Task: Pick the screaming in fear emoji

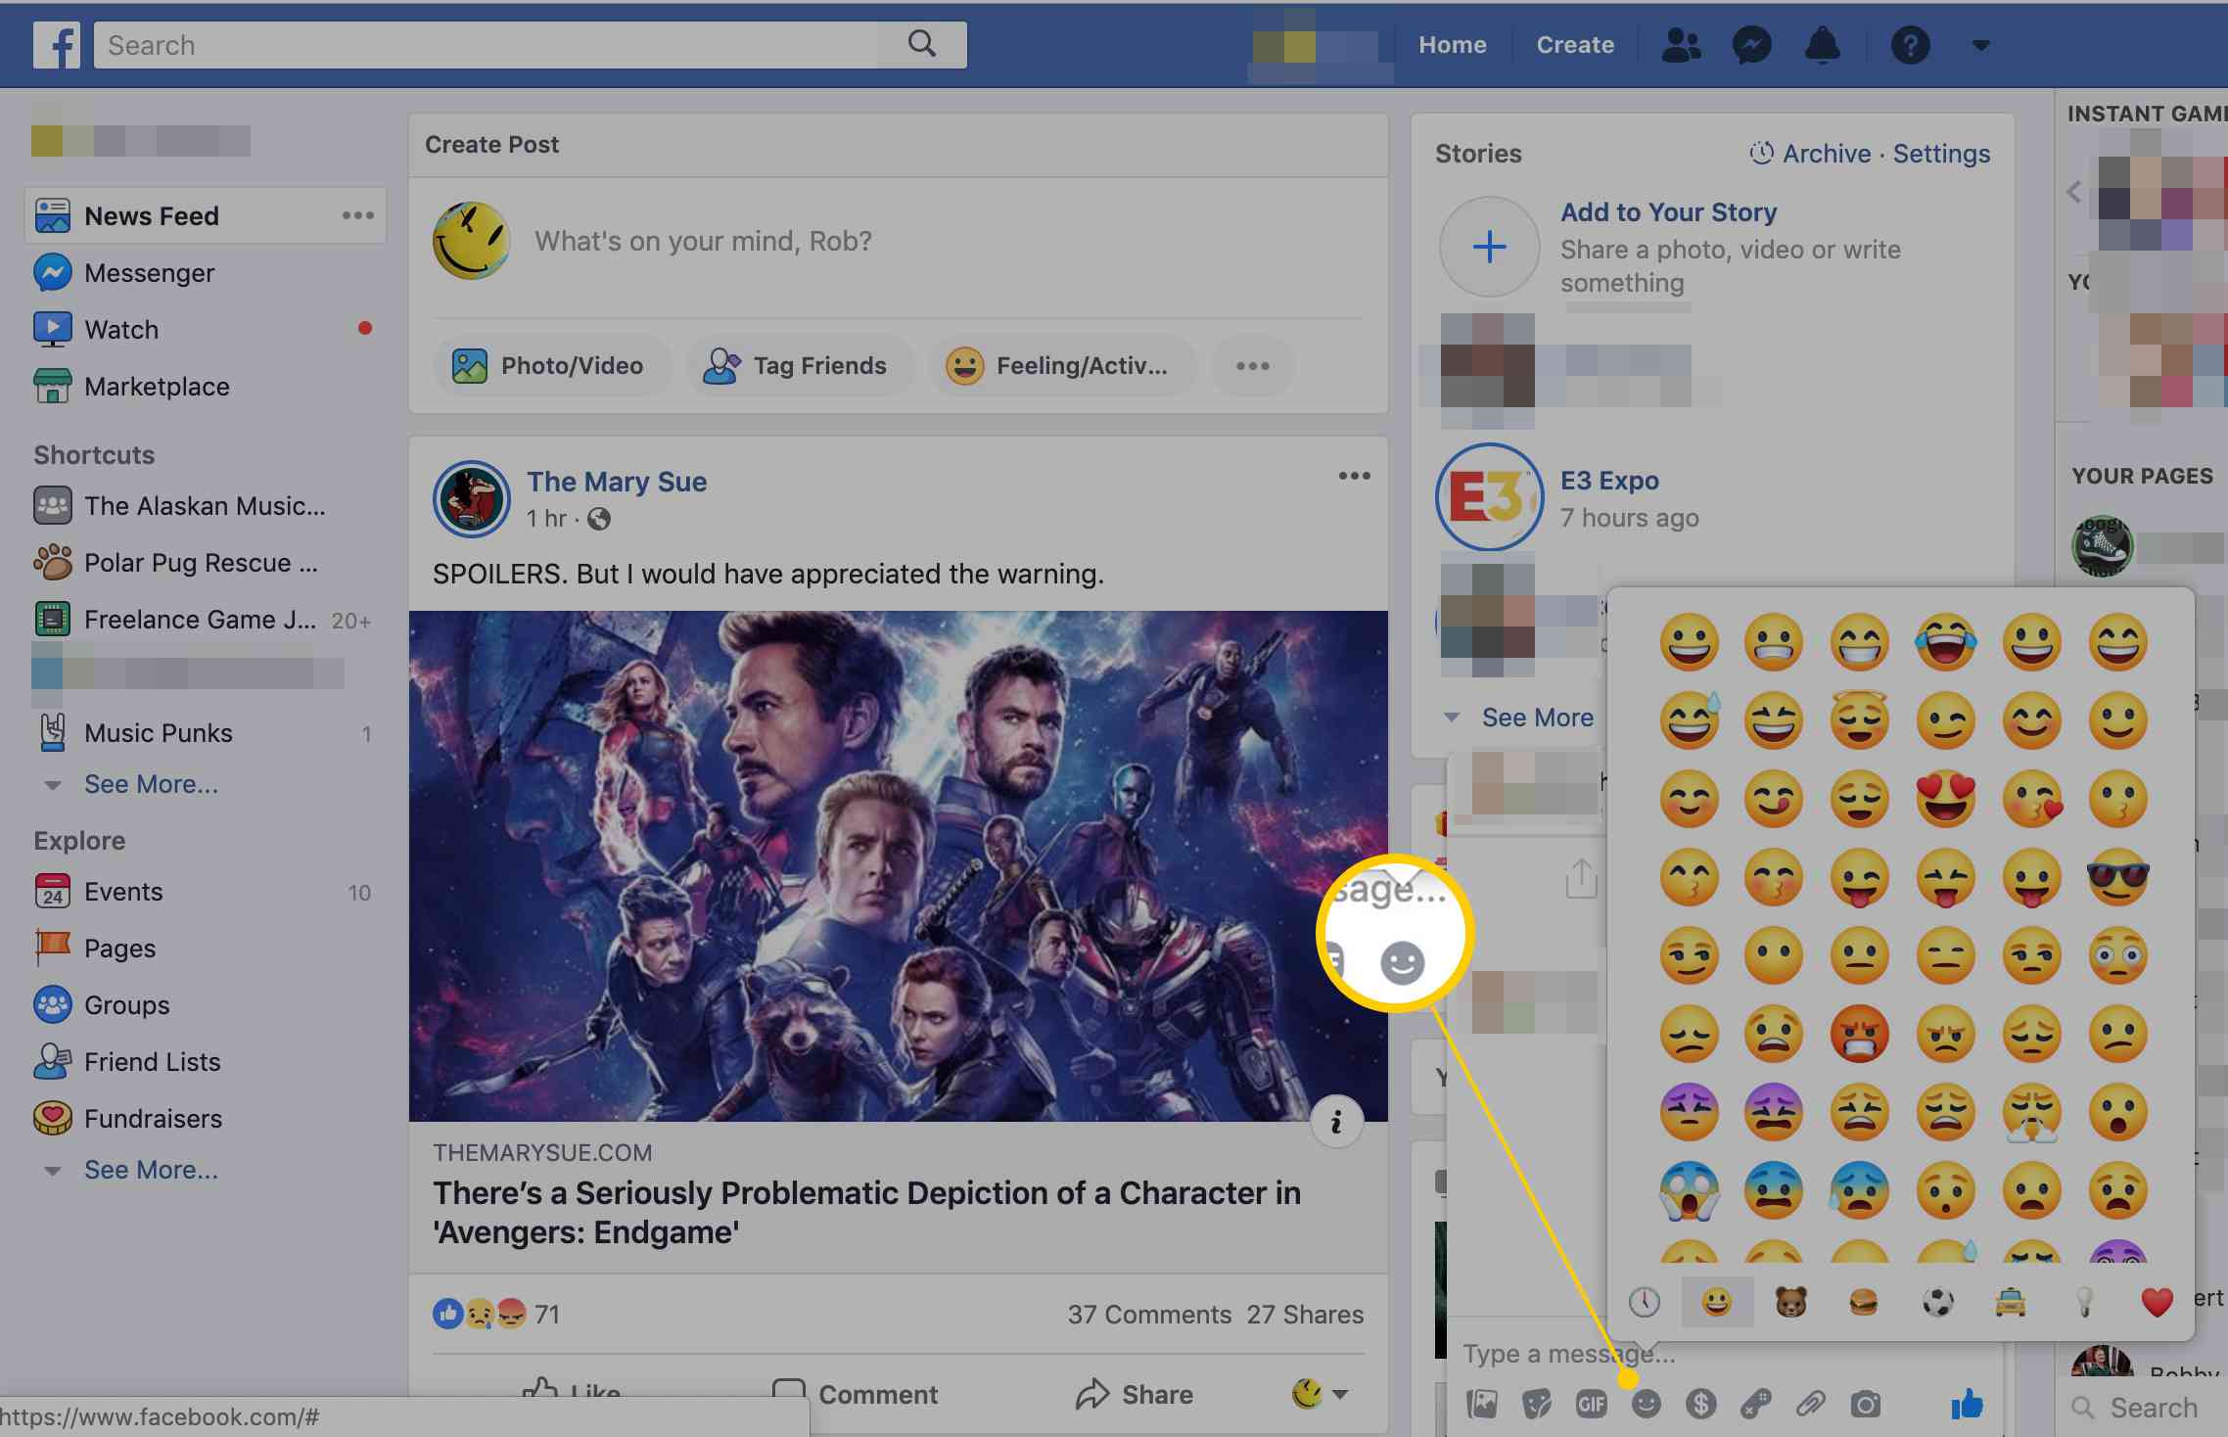Action: point(1689,1190)
